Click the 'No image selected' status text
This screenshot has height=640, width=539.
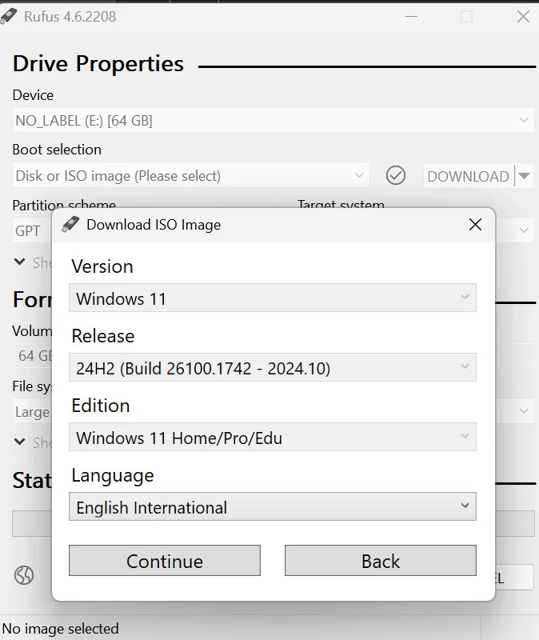(61, 629)
